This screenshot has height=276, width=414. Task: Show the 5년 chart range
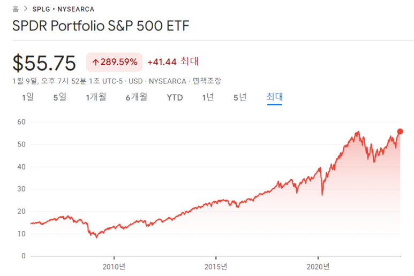[x=240, y=97]
